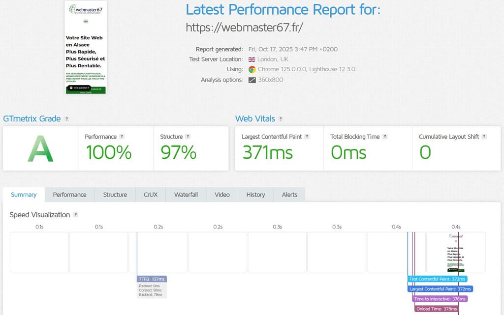The width and height of the screenshot is (504, 315).
Task: Click the https://webmaster67.fr/ URL link
Action: tap(244, 28)
